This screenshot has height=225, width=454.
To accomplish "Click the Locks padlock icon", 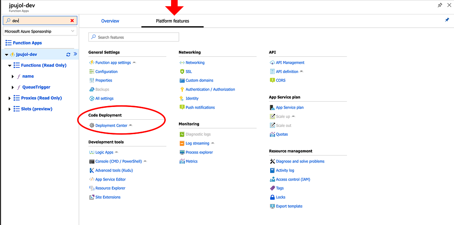I will (x=272, y=197).
